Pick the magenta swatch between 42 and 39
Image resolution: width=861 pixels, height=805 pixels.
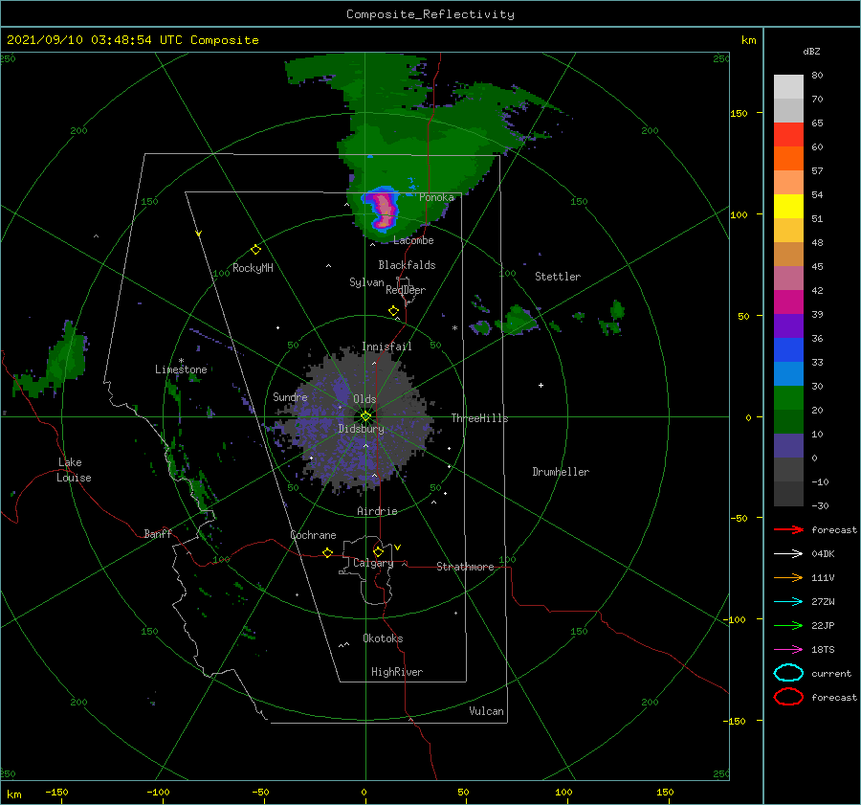(x=788, y=302)
